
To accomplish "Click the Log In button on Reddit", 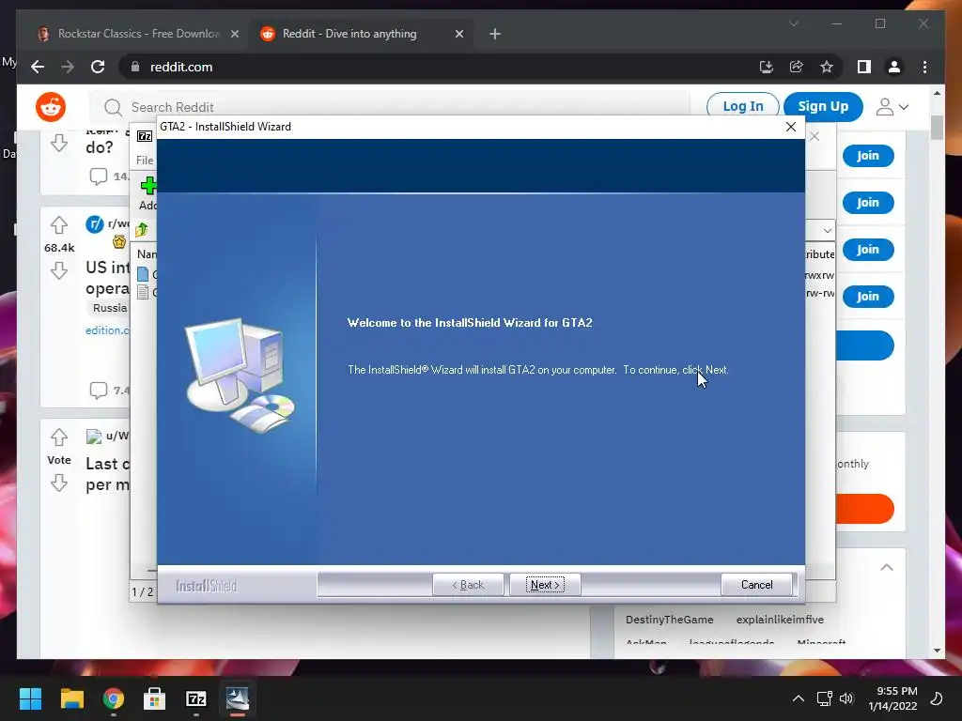I will pos(742,106).
